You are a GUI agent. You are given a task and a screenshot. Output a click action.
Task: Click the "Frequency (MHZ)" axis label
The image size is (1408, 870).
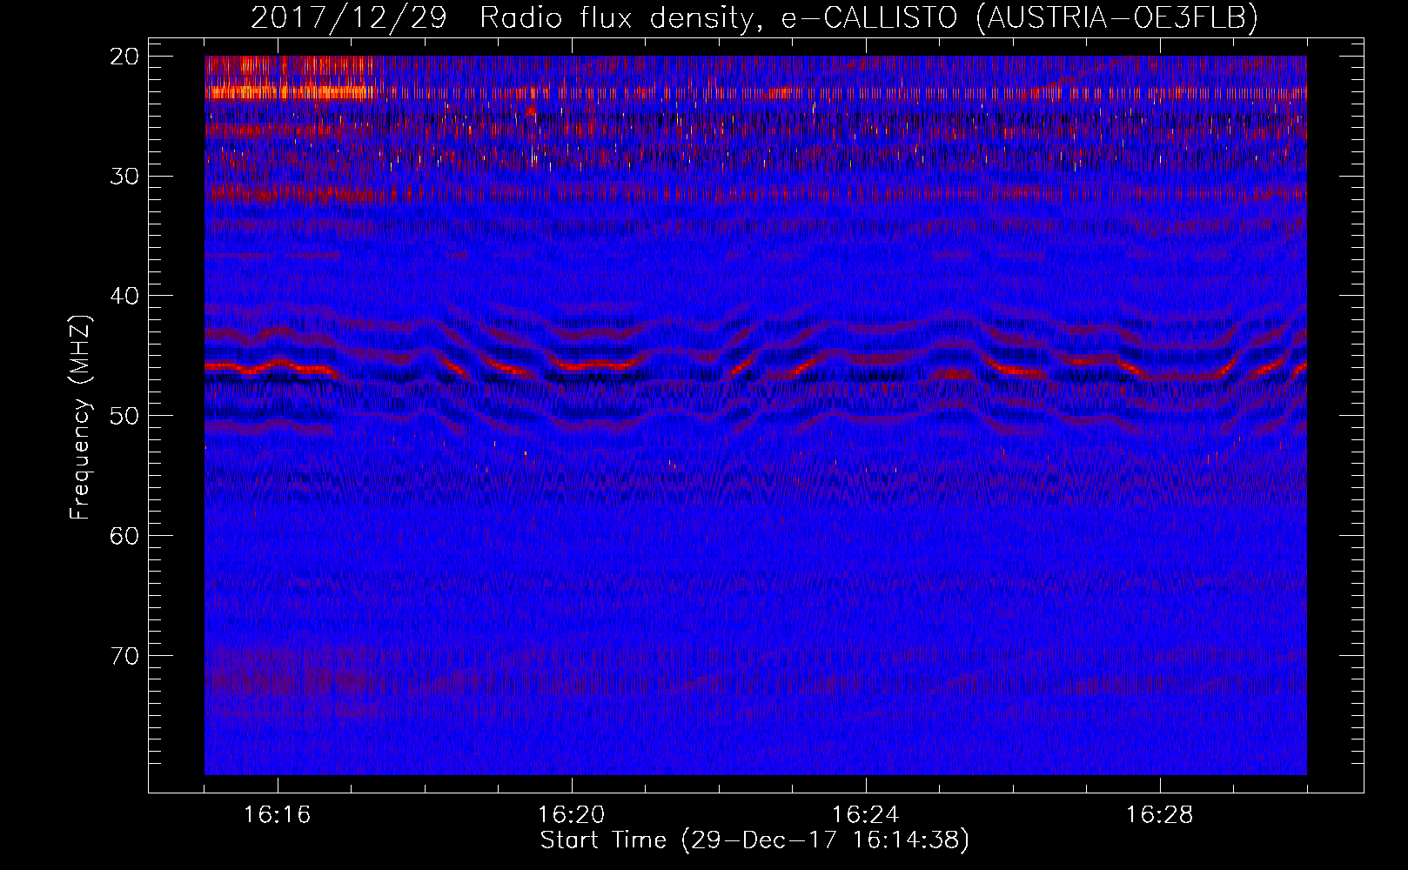click(x=80, y=417)
